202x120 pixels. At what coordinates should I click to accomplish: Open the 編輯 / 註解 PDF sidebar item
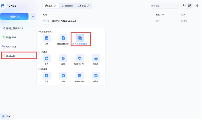click(x=12, y=28)
